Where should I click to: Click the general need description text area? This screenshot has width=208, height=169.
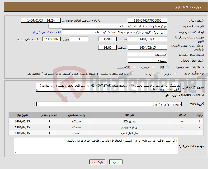(108, 87)
